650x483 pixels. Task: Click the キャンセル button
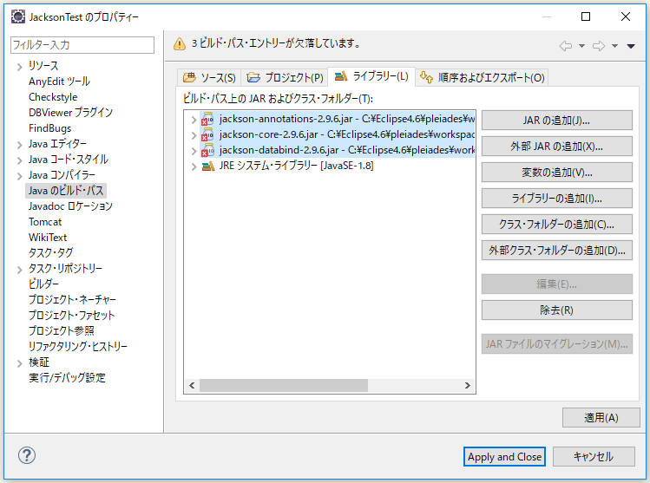[x=594, y=456]
